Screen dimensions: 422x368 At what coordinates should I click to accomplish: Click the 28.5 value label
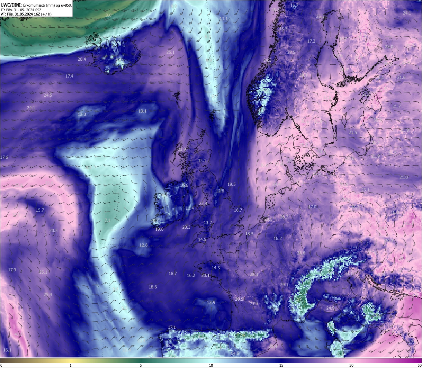coord(239,299)
